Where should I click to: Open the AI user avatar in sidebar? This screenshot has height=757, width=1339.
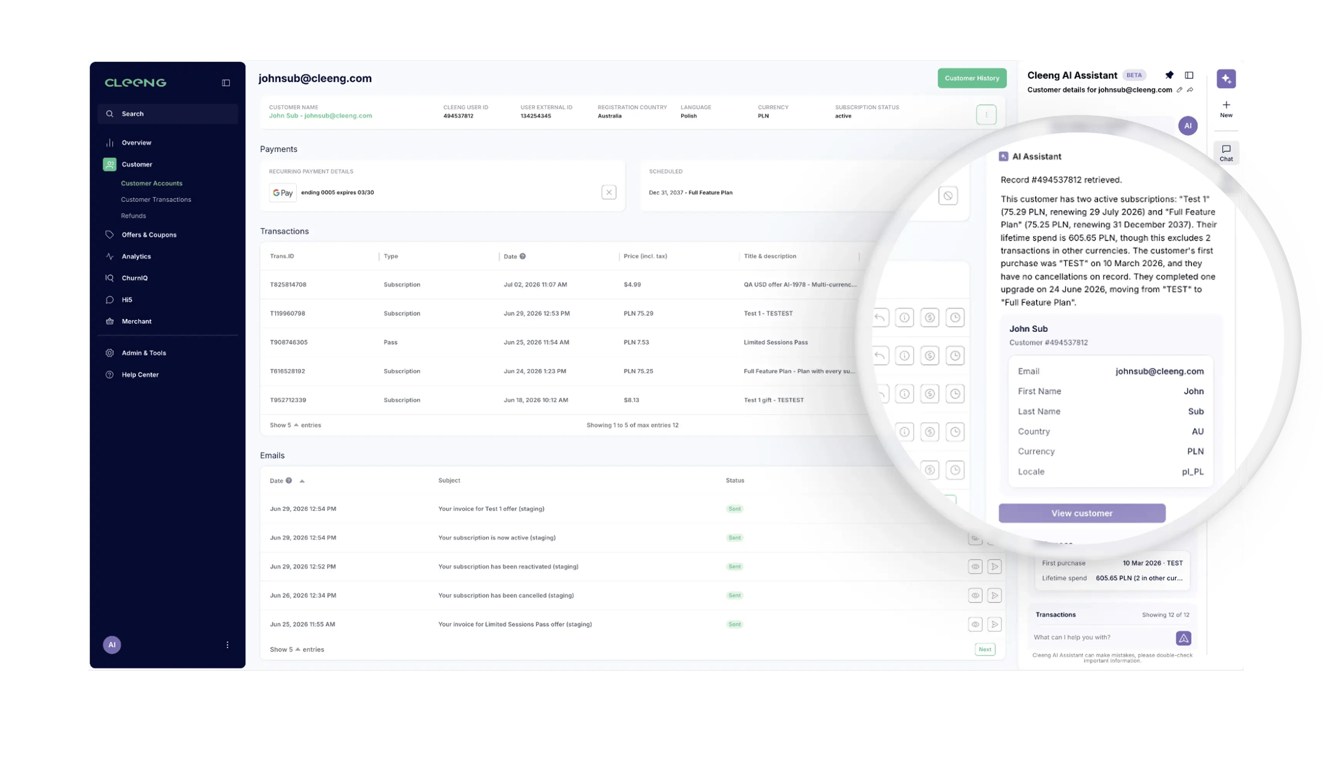(112, 645)
